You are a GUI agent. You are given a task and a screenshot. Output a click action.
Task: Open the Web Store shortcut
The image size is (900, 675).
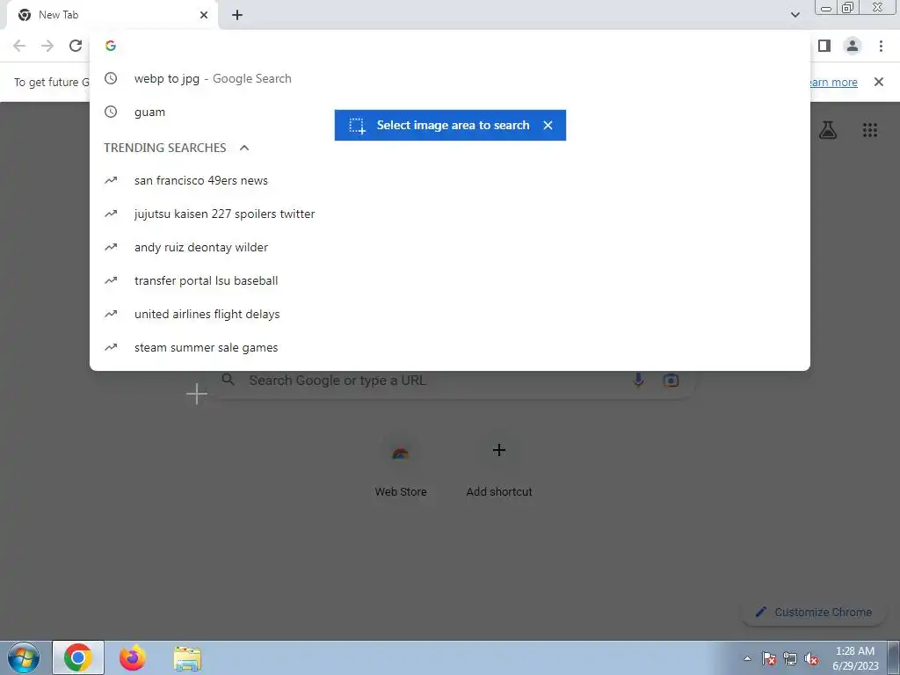pos(401,466)
